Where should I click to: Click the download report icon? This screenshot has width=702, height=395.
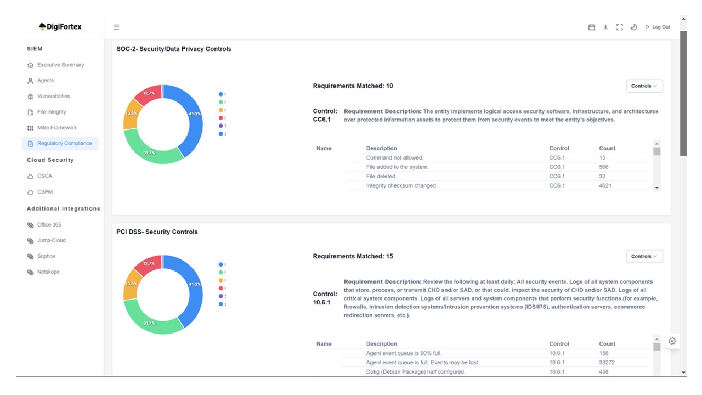[x=605, y=27]
